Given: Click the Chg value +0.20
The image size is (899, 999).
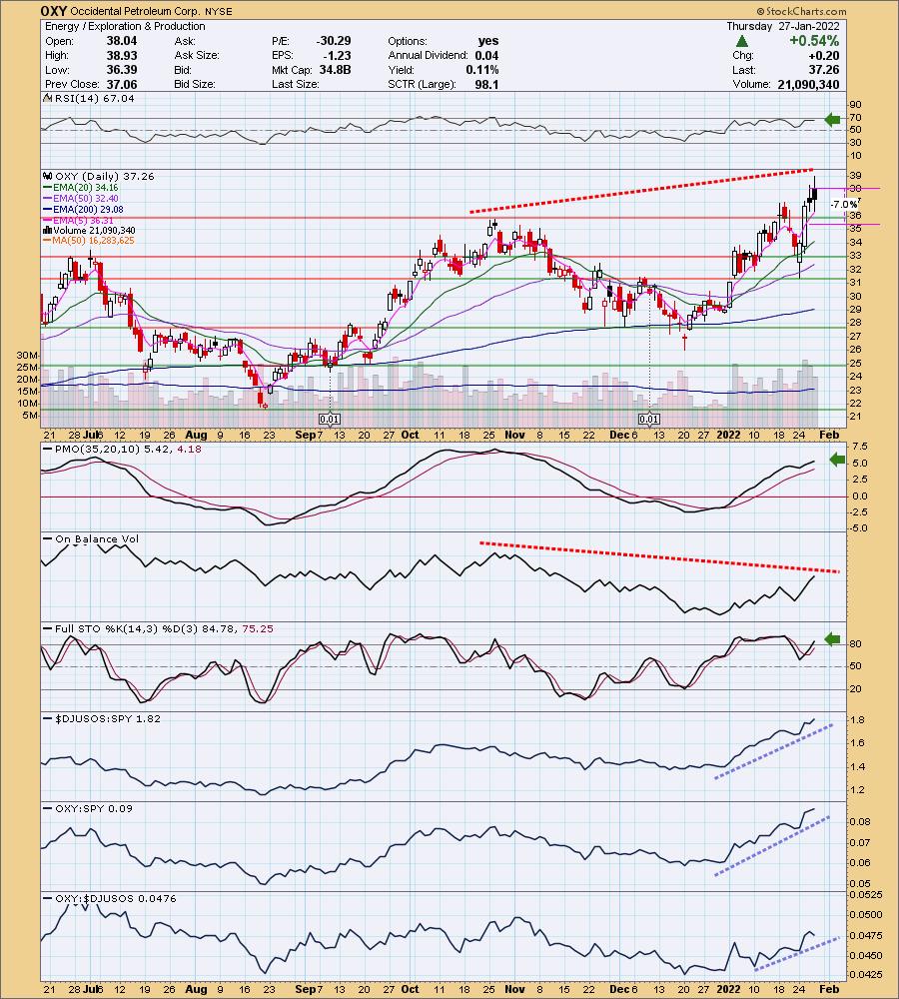Looking at the screenshot, I should [823, 55].
